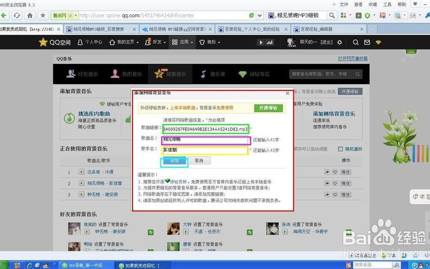Open the 添加网络背景音乐 link
Screen dimensions: 430x269
(334, 114)
